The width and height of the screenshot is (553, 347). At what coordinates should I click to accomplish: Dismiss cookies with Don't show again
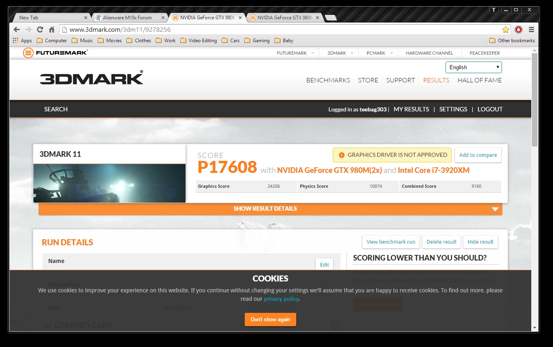[270, 319]
